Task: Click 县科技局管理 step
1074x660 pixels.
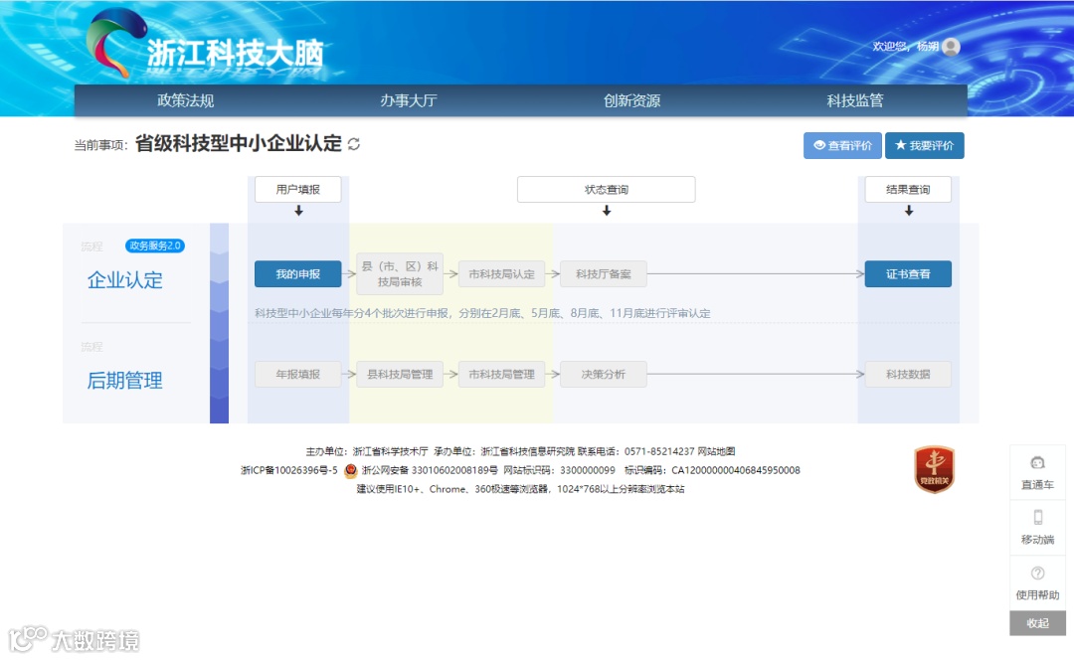Action: [x=400, y=375]
